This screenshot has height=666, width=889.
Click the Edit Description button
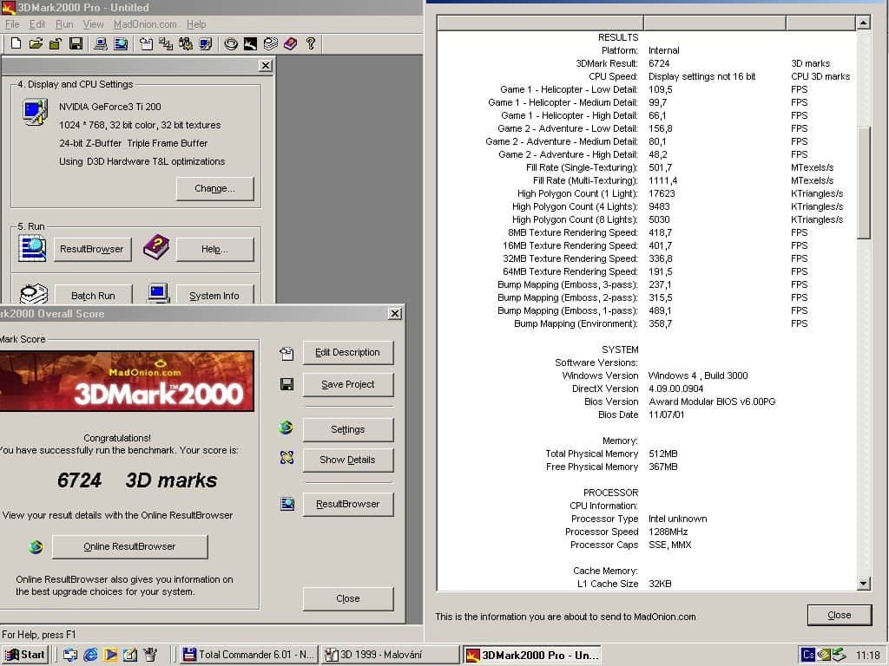click(347, 352)
